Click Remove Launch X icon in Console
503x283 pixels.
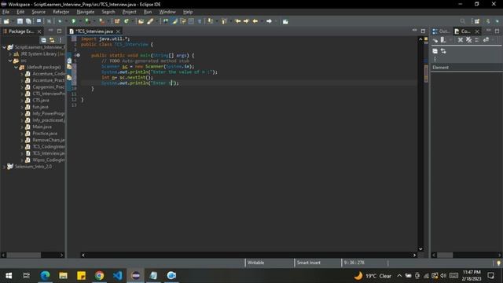[x=461, y=40]
